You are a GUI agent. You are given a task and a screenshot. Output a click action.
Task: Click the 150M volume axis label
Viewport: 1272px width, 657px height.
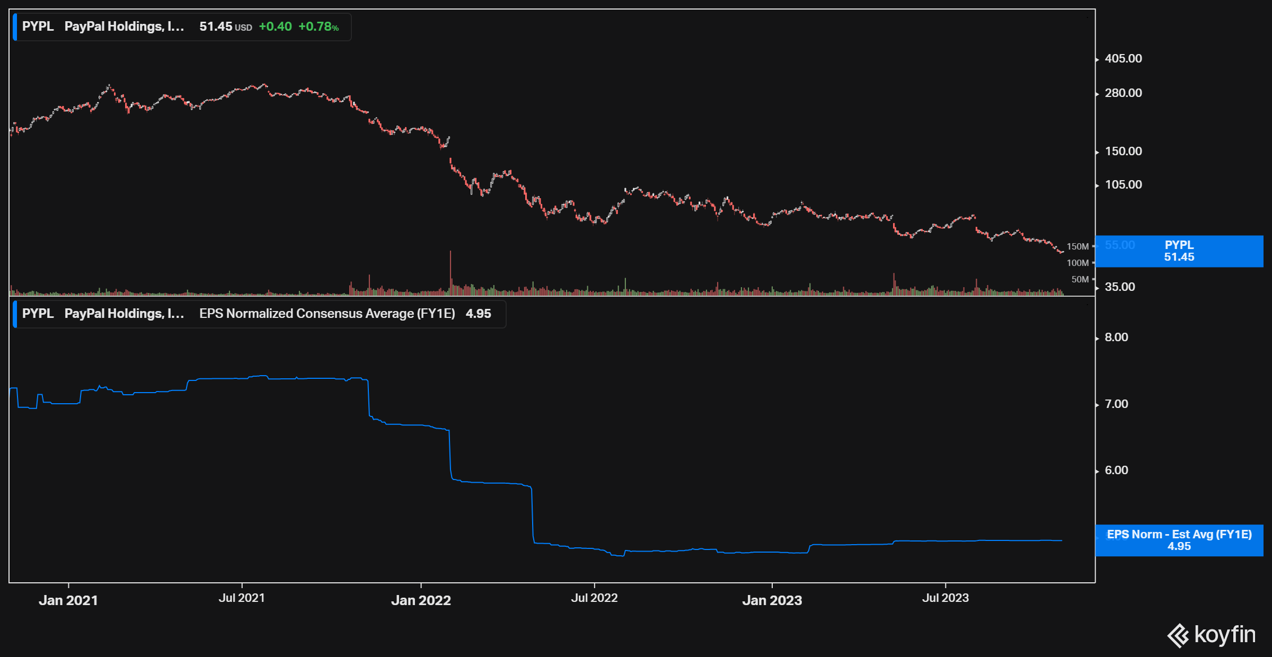click(1077, 247)
